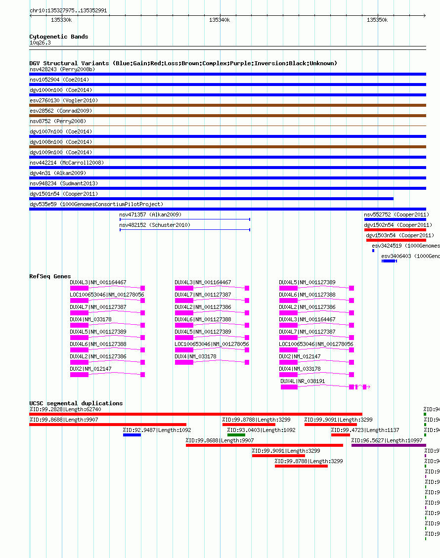Click the esv3424519 variant label
The width and height of the screenshot is (440, 558).
tap(406, 246)
